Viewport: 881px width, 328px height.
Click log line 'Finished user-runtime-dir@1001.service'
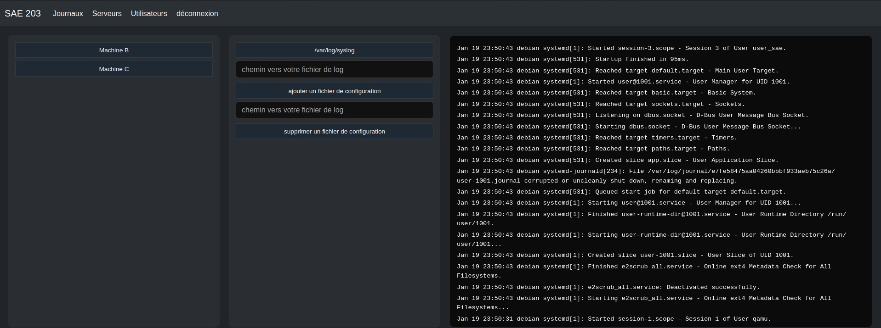click(x=651, y=219)
